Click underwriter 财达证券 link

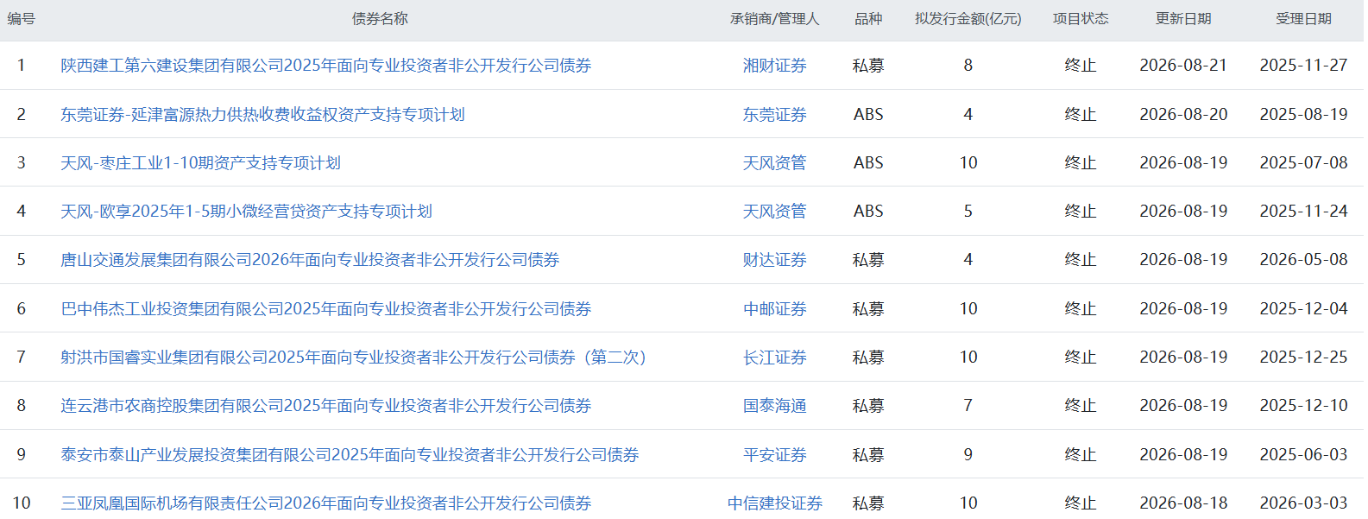point(774,259)
